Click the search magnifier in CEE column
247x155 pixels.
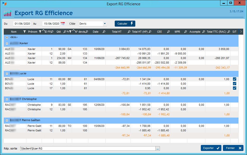pyautogui.click(x=169, y=32)
